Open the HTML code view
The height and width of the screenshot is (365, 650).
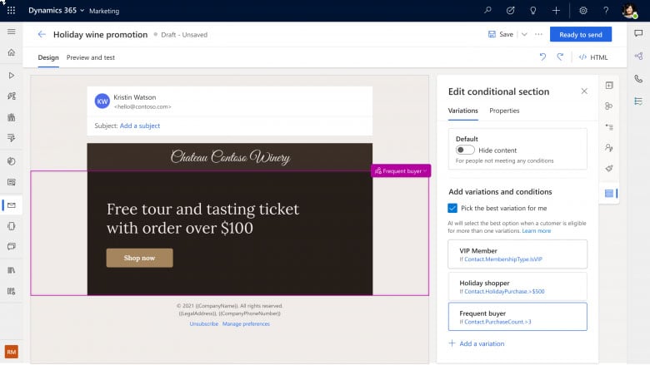[x=593, y=57]
